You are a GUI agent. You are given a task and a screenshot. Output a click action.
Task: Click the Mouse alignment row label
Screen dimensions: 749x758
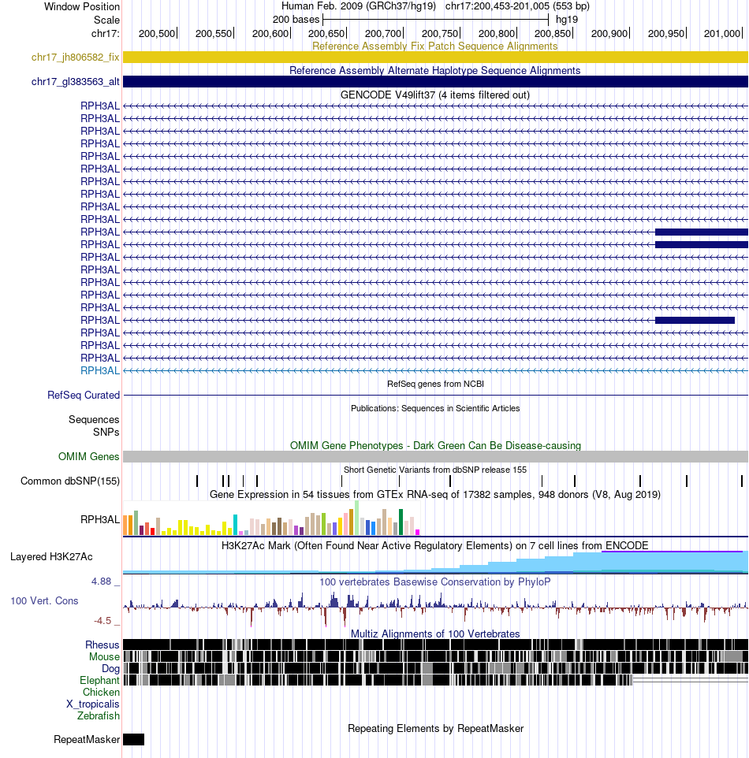click(x=104, y=656)
